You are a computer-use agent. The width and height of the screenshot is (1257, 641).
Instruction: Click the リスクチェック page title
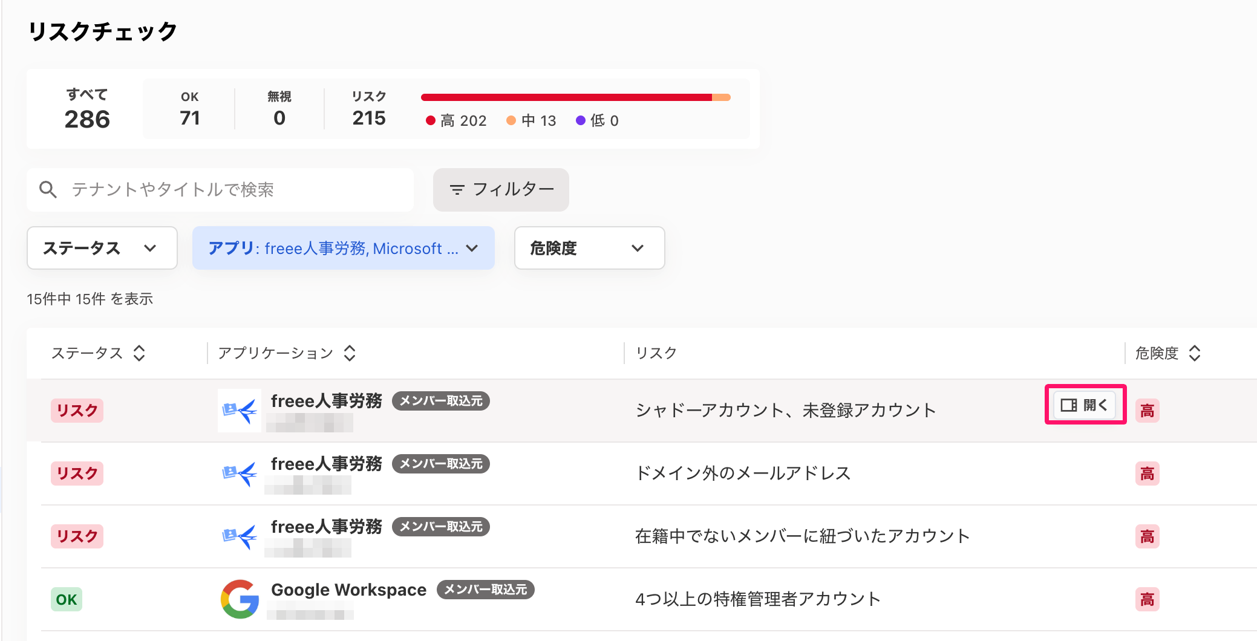pyautogui.click(x=103, y=31)
